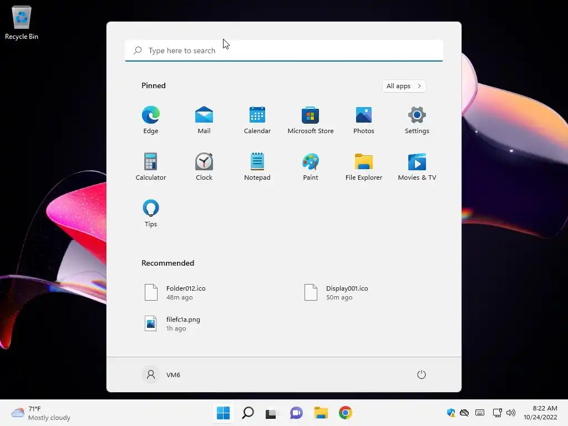568x426 pixels.
Task: Click the network tray icon
Action: pos(497,413)
